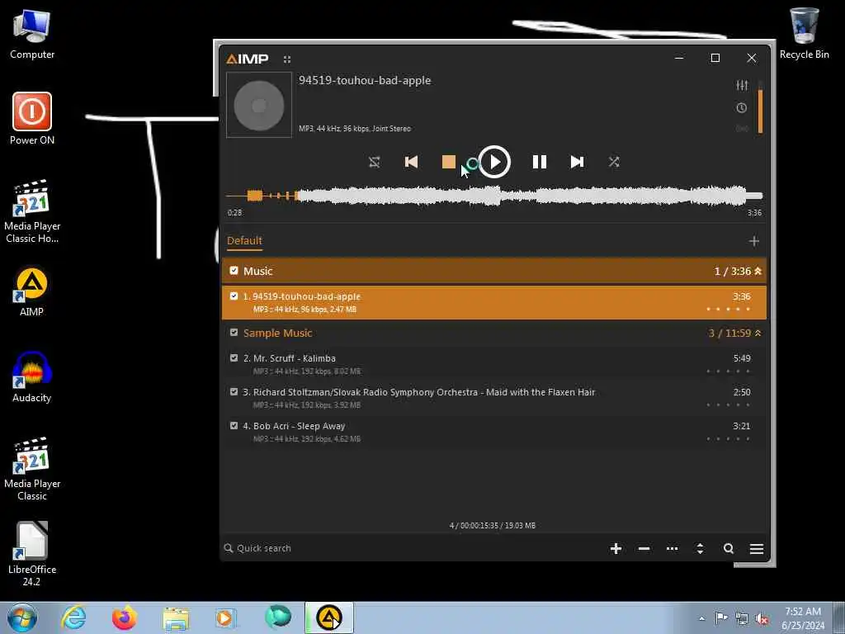This screenshot has width=845, height=634.
Task: Select the 94519-touhou-bad-apple playlist row
Action: coord(494,302)
